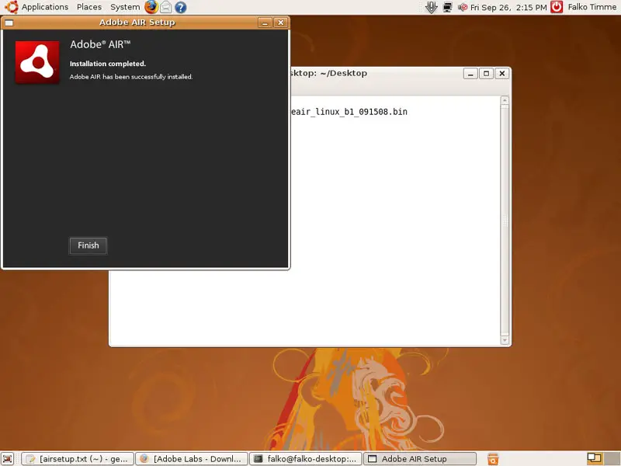Click the tray icon left of the network icon
The height and width of the screenshot is (466, 621).
(431, 7)
